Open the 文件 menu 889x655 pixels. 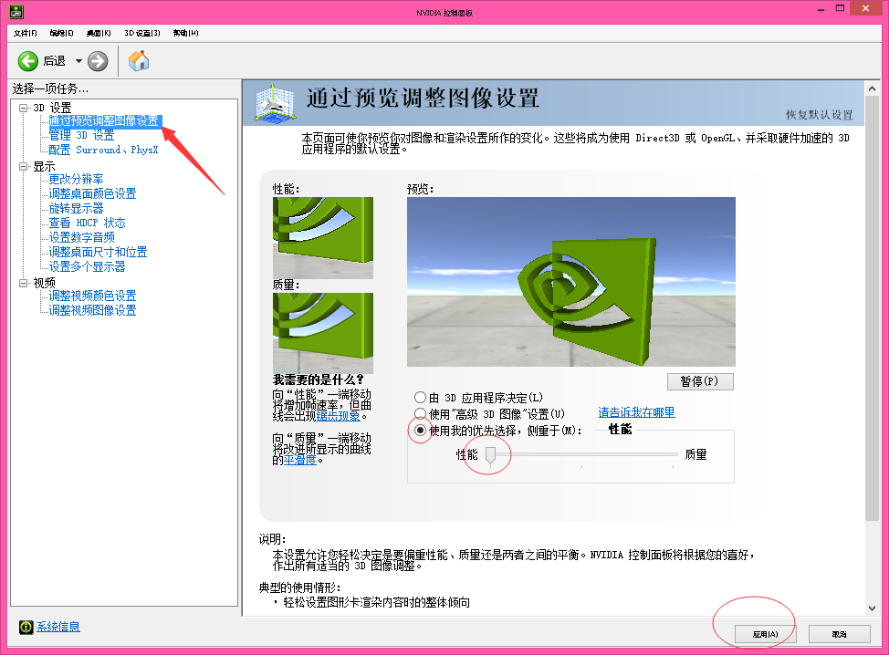point(25,33)
